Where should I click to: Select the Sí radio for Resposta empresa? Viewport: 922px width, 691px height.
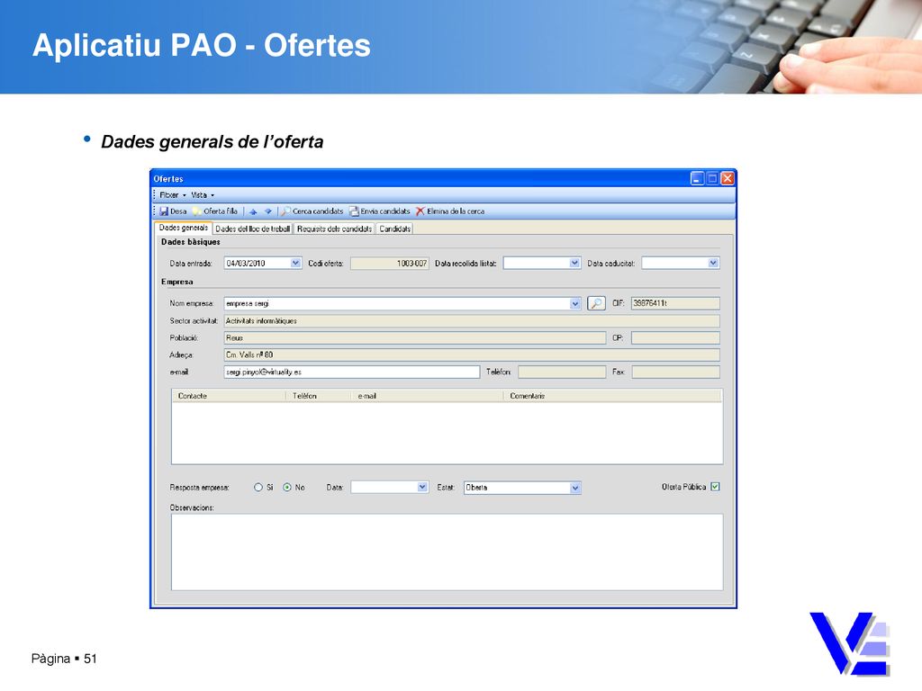point(258,487)
